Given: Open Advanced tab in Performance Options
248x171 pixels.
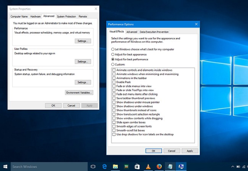Looking at the screenshot, I should pos(132,32).
